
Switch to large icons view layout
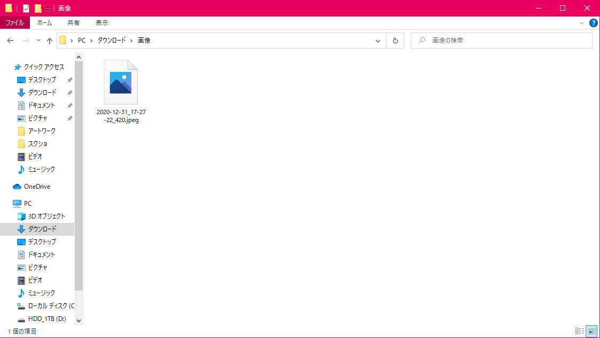click(591, 331)
